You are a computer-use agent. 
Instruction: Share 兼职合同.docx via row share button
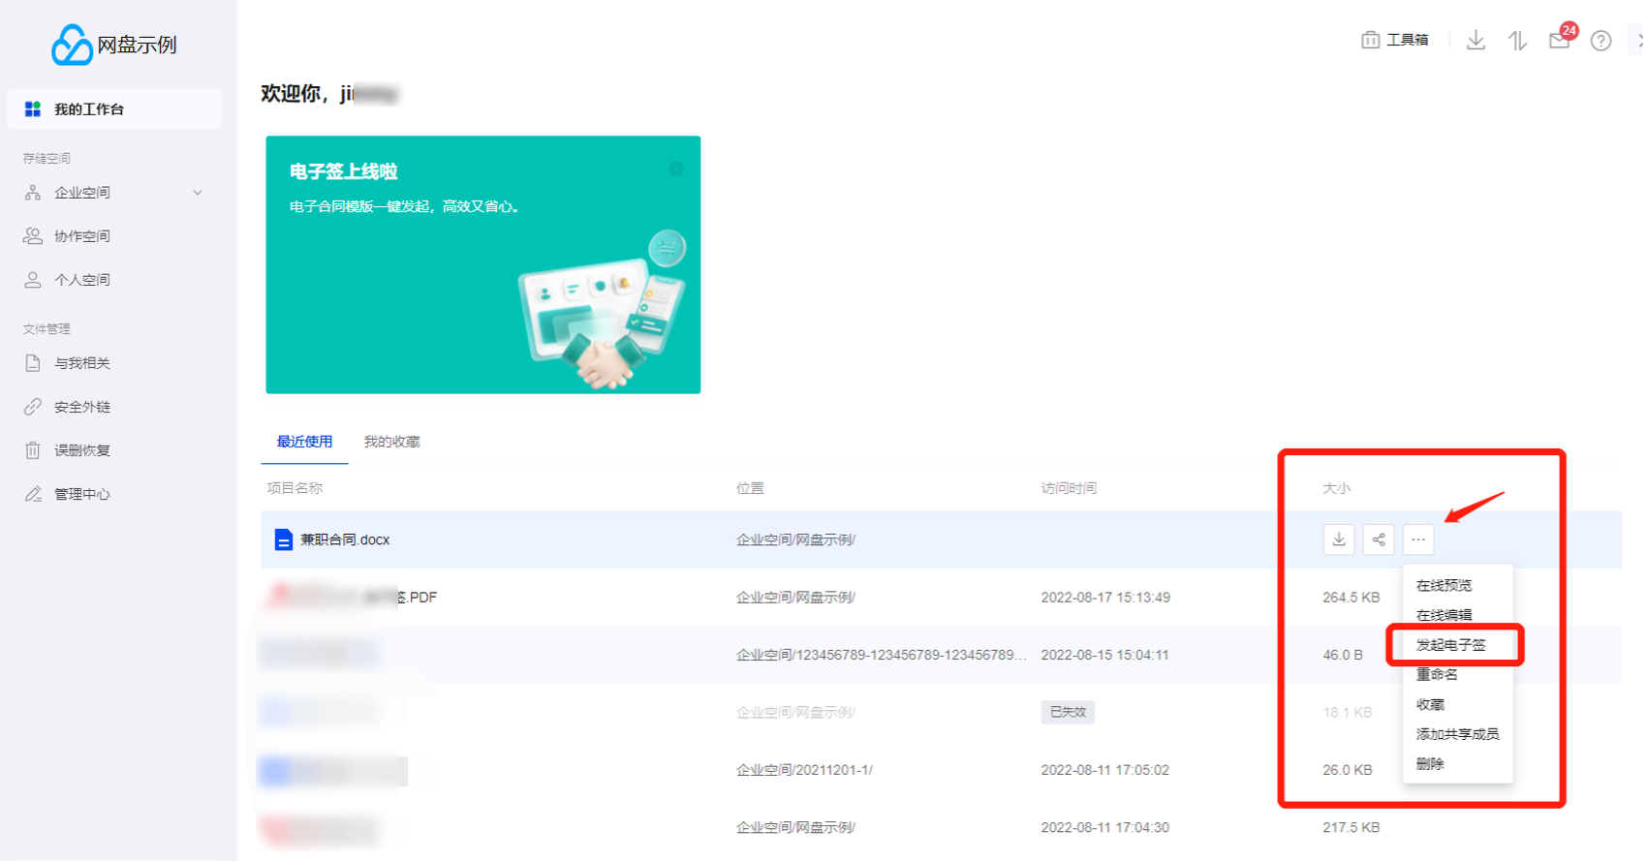(x=1379, y=539)
